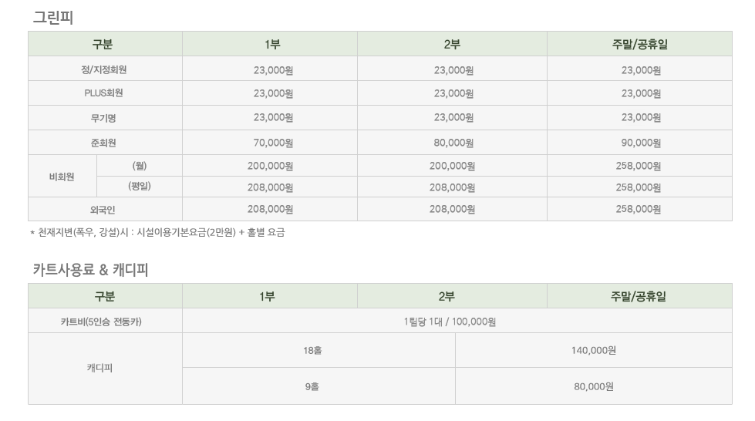This screenshot has width=755, height=421.
Task: Click the PLUS회원 row label
Action: click(103, 93)
